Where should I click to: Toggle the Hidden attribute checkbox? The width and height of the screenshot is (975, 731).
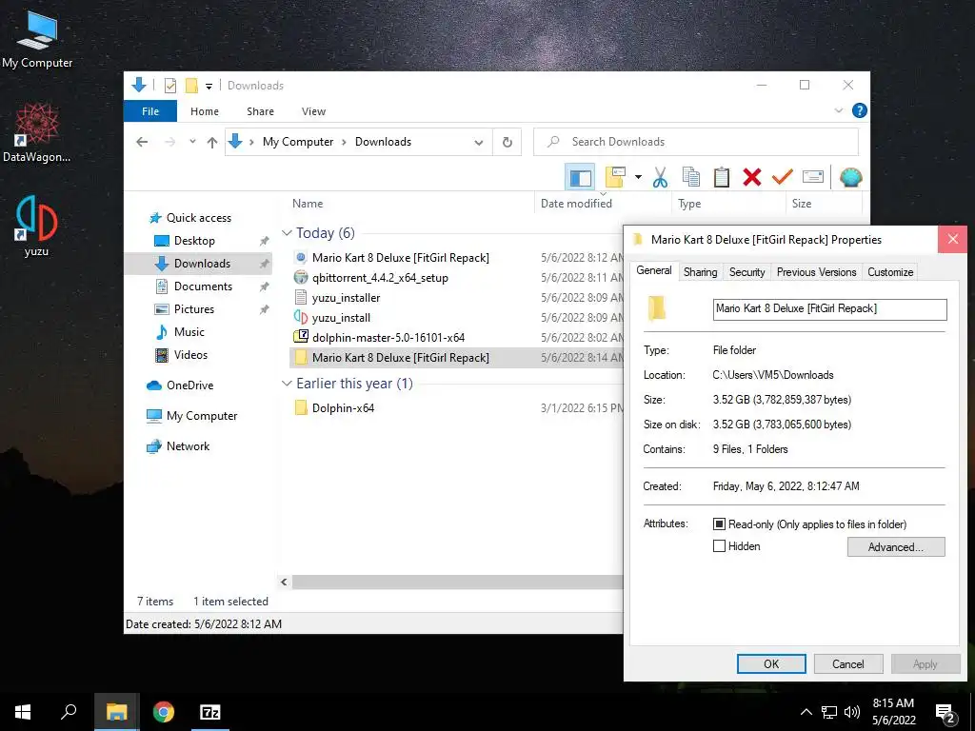pos(720,545)
